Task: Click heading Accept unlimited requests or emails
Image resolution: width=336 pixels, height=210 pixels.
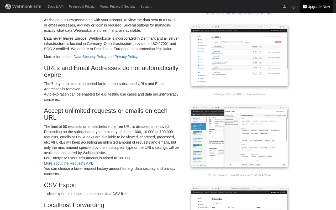Action: (106, 114)
